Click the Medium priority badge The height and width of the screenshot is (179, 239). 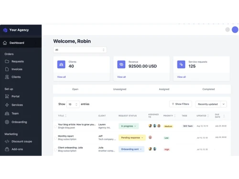tap(168, 126)
